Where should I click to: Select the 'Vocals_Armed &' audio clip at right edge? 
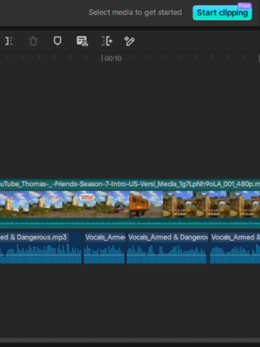pos(235,248)
